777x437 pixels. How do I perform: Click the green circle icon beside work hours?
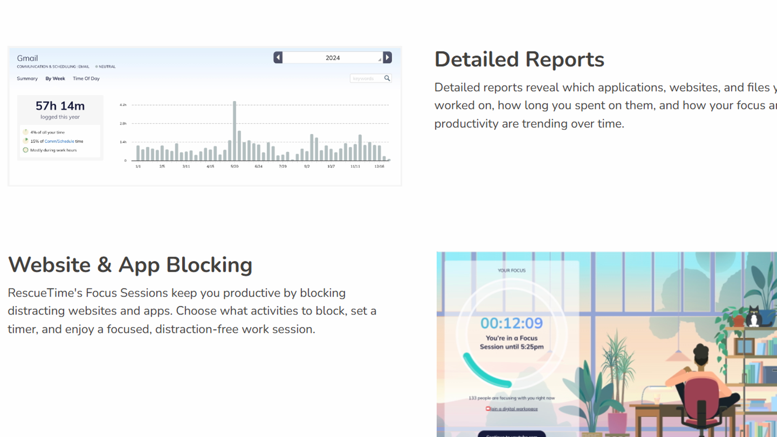[25, 150]
